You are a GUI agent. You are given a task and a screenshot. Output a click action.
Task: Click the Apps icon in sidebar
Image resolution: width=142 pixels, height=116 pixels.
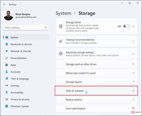7,65
